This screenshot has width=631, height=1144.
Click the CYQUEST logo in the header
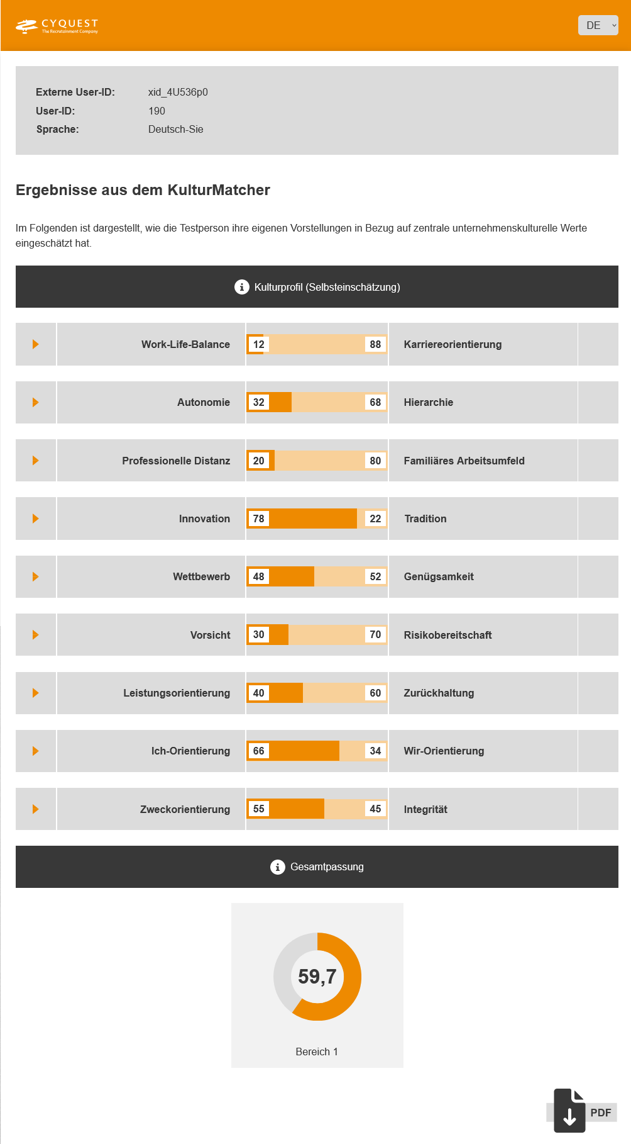(57, 26)
